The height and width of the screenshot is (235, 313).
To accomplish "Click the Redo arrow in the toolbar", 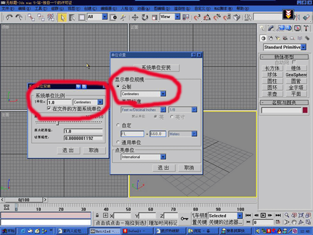I will coord(19,17).
